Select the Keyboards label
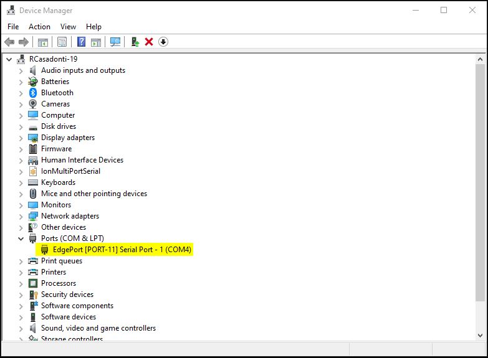The width and height of the screenshot is (488, 358). [x=58, y=182]
